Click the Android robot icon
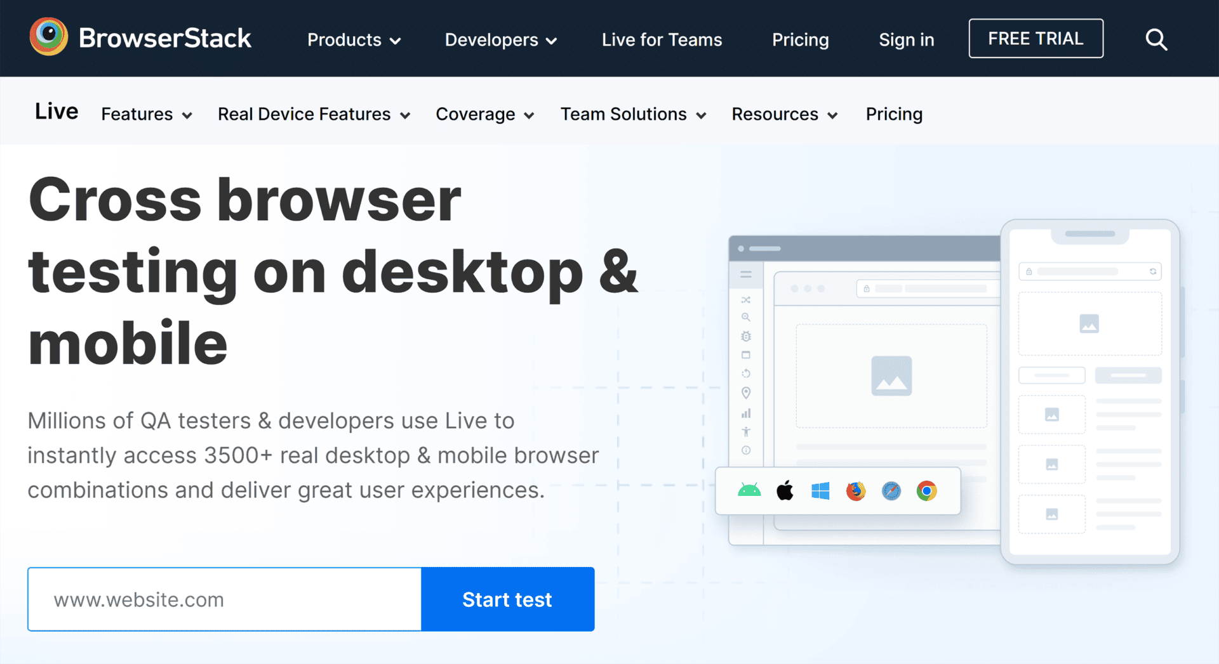This screenshot has height=664, width=1219. coord(749,491)
